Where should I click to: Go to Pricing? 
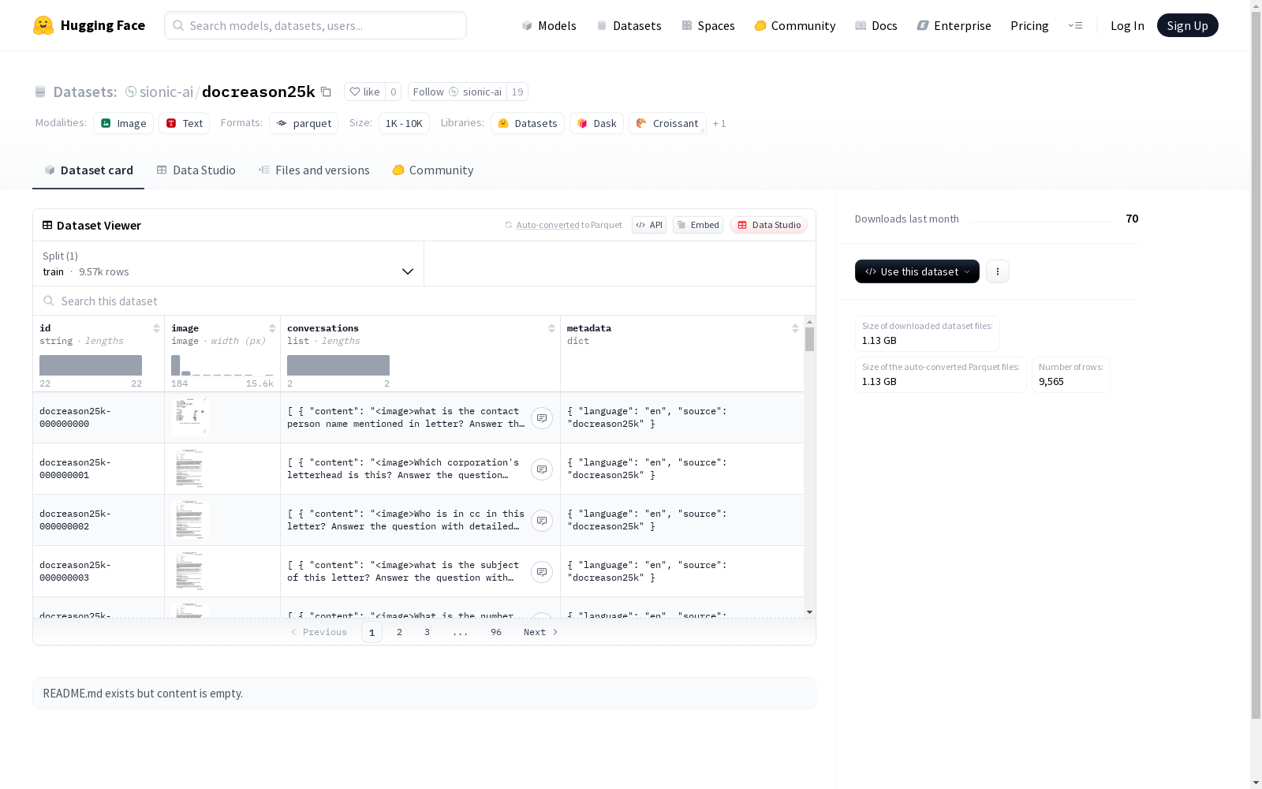click(x=1029, y=25)
